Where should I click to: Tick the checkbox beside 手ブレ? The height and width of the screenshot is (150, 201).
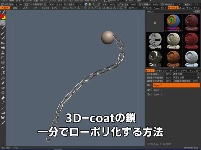2,4
